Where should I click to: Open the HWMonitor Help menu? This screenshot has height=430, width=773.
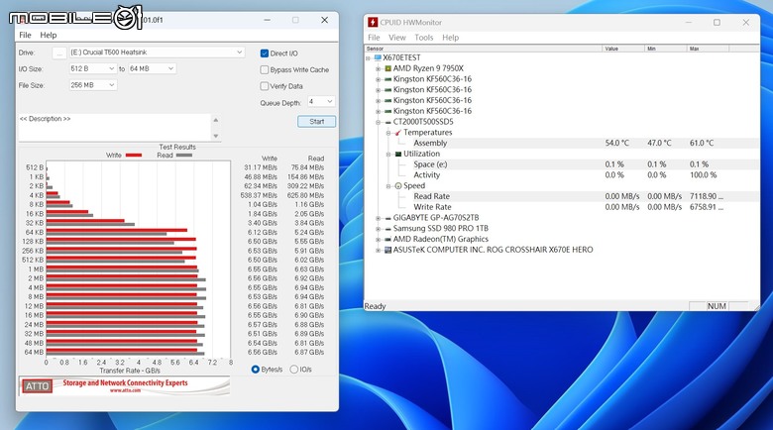click(x=450, y=38)
